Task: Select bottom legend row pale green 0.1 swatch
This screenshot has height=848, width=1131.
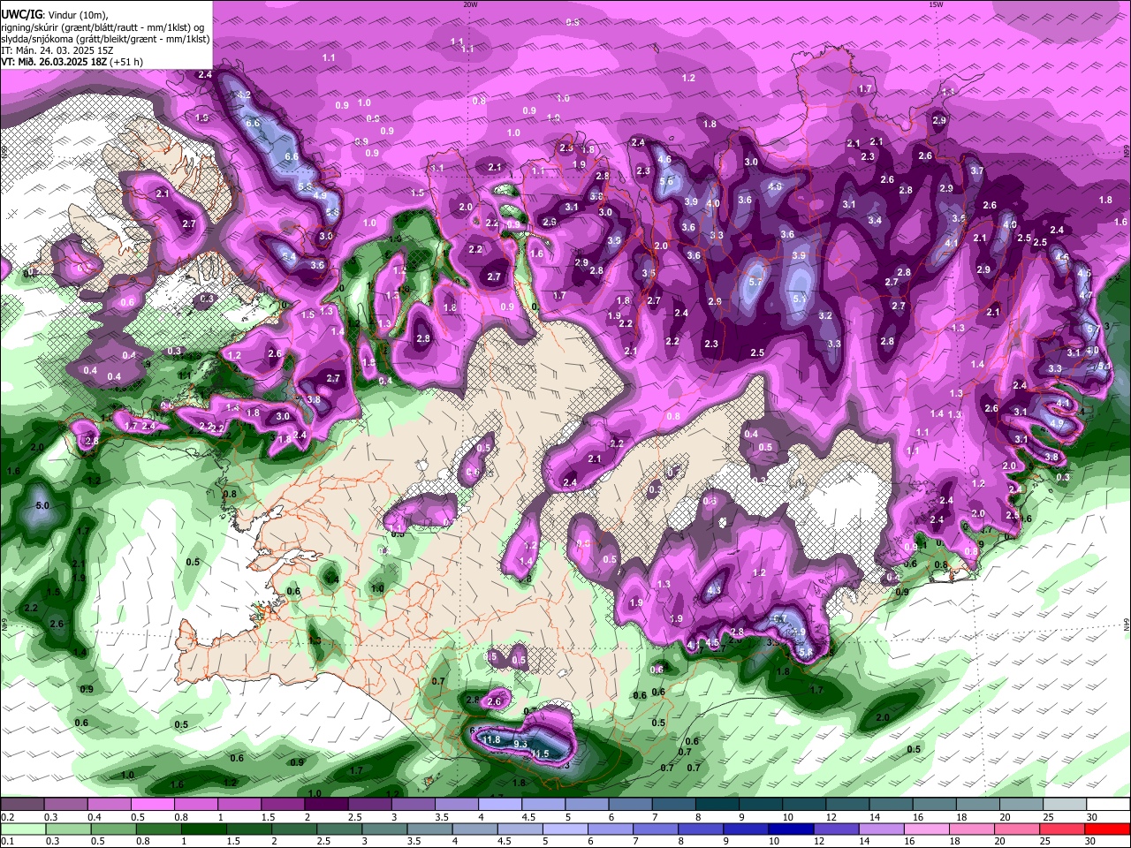Action: coord(22,829)
